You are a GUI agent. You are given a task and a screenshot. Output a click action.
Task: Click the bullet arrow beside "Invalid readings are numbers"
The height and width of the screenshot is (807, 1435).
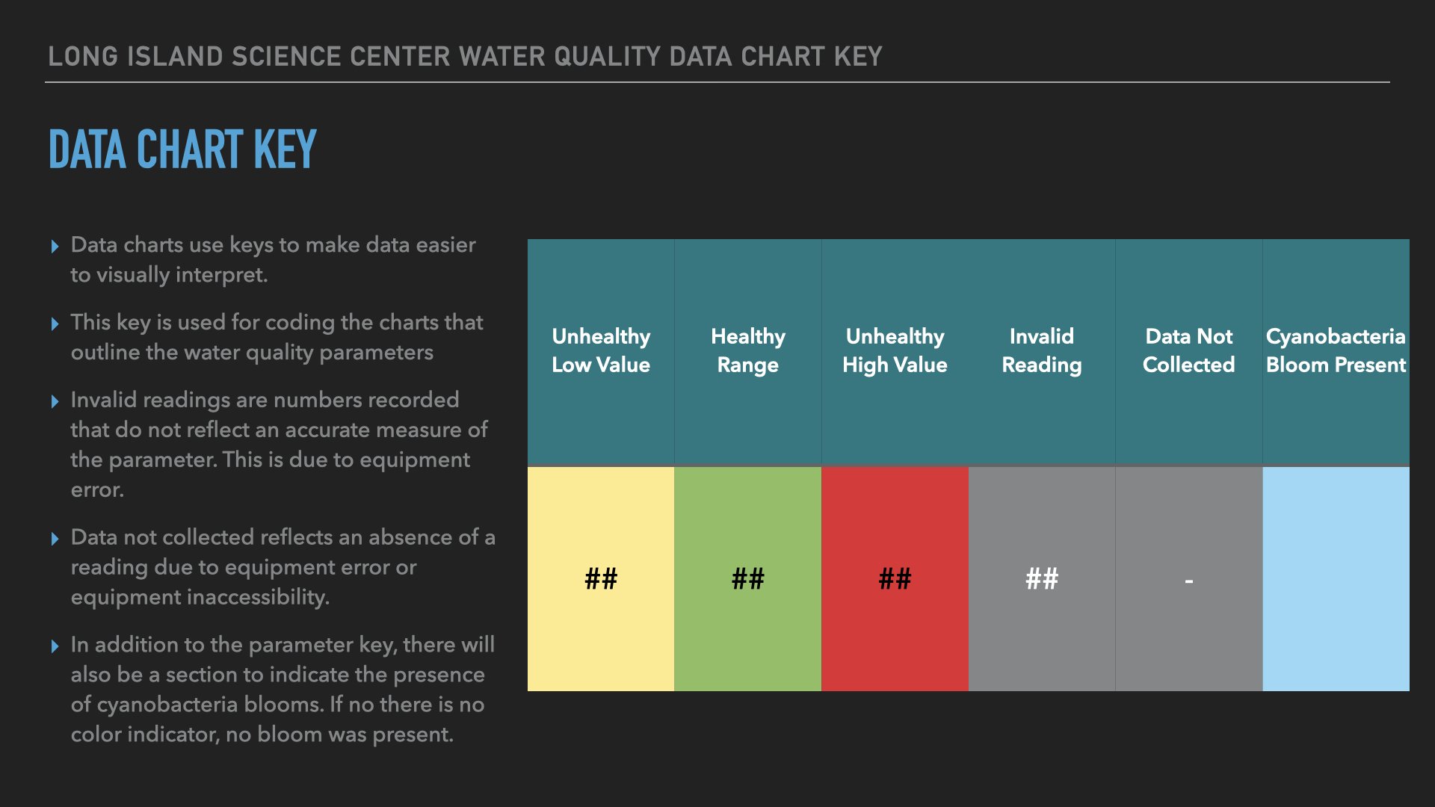pos(55,401)
